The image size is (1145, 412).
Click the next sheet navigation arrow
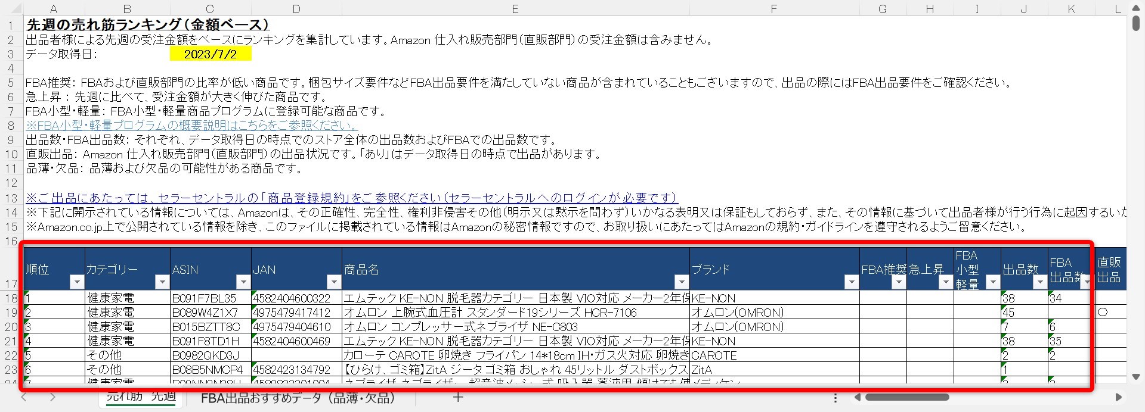(52, 398)
